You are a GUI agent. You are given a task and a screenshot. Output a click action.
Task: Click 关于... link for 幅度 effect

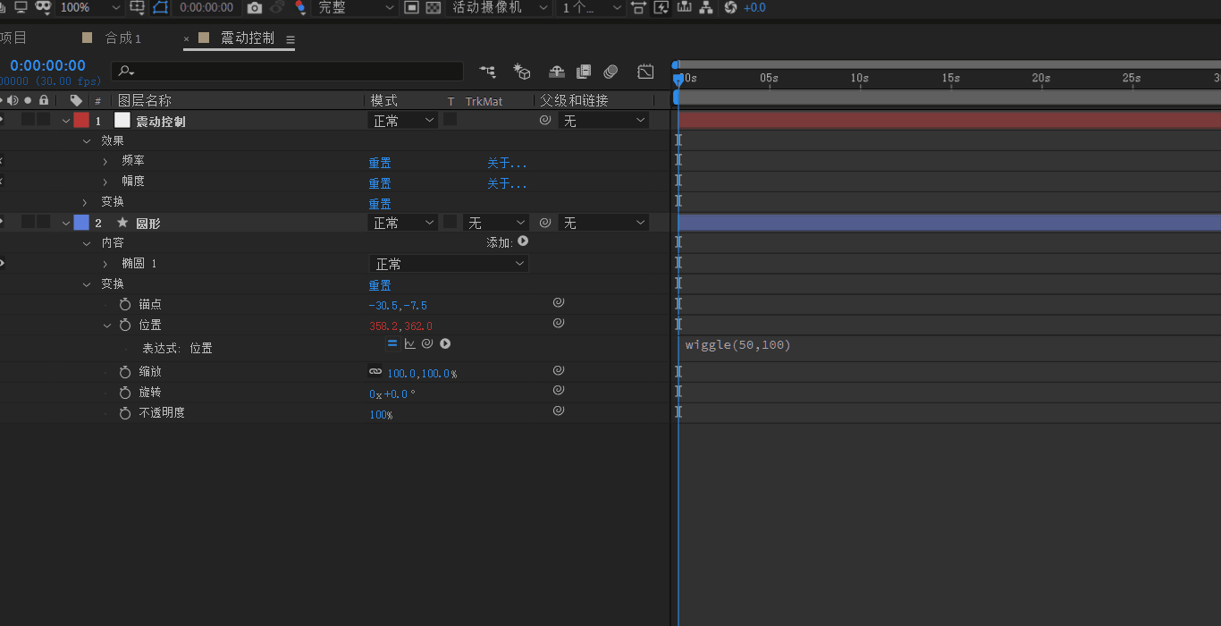tap(507, 183)
